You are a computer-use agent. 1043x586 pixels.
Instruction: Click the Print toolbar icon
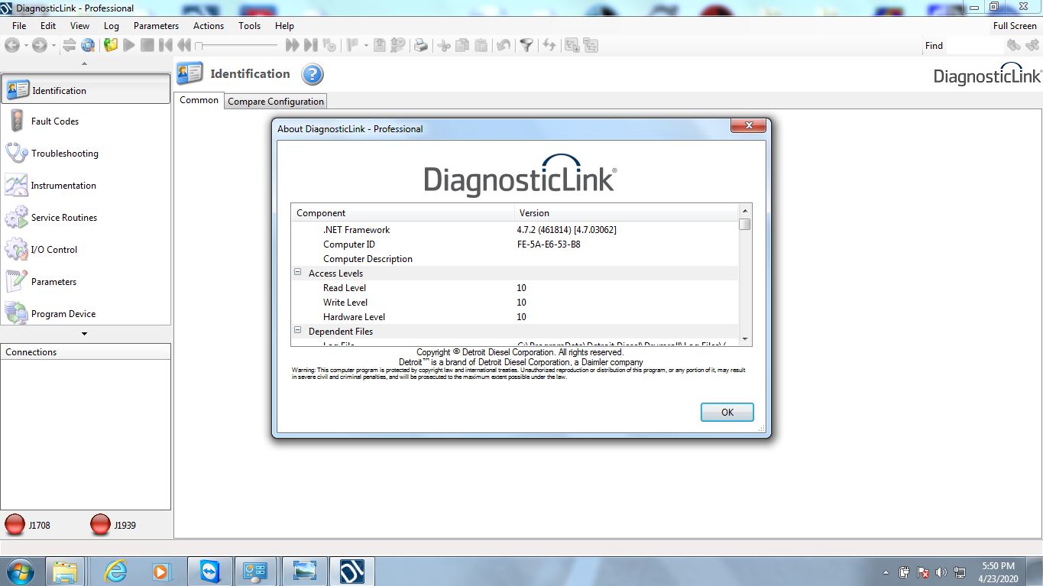pyautogui.click(x=420, y=46)
